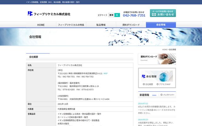Image resolution: width=202 pixels, height=126 pixels.
Task: Click the 新着情報 heading
Action: pyautogui.click(x=144, y=95)
